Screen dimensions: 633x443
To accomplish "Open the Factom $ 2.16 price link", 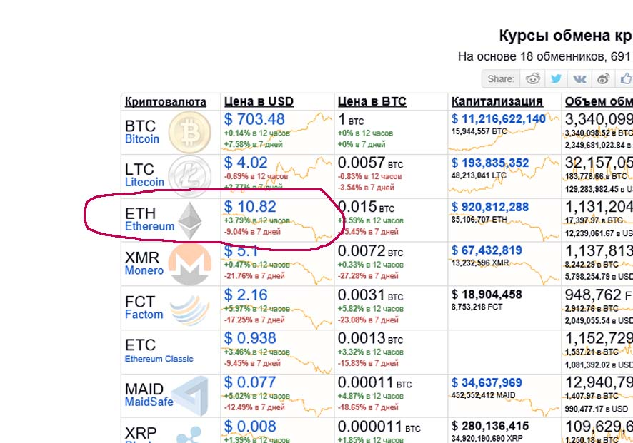I will [246, 295].
